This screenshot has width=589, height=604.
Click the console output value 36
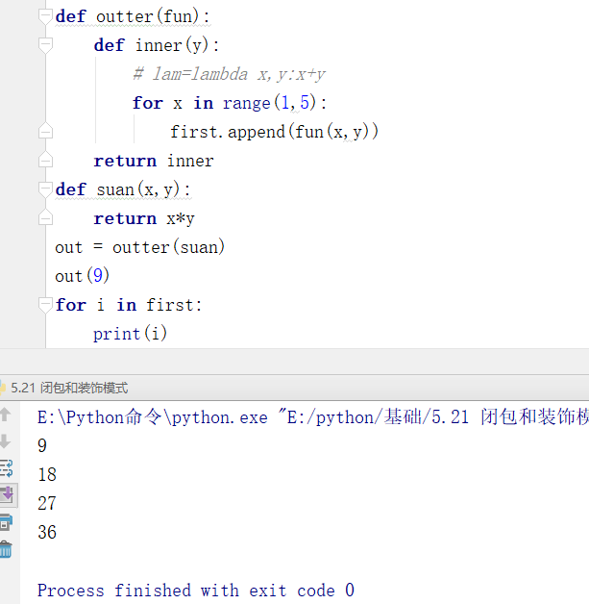(47, 533)
